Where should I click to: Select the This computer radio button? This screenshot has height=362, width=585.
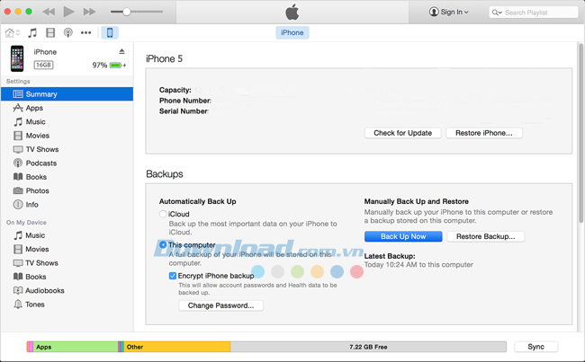163,244
